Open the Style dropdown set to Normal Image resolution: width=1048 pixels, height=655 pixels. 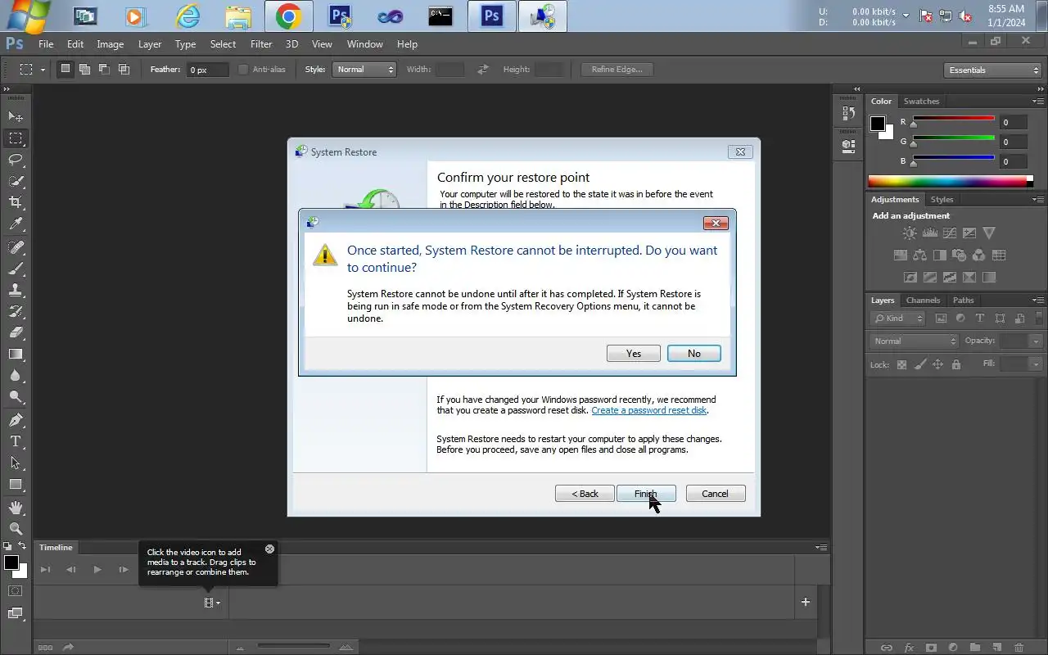[x=364, y=70]
